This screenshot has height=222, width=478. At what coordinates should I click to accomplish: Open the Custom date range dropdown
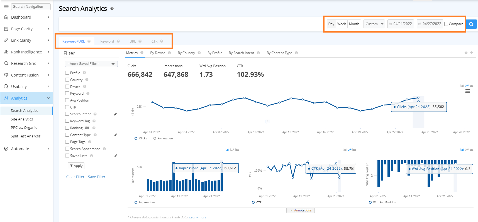tap(374, 24)
